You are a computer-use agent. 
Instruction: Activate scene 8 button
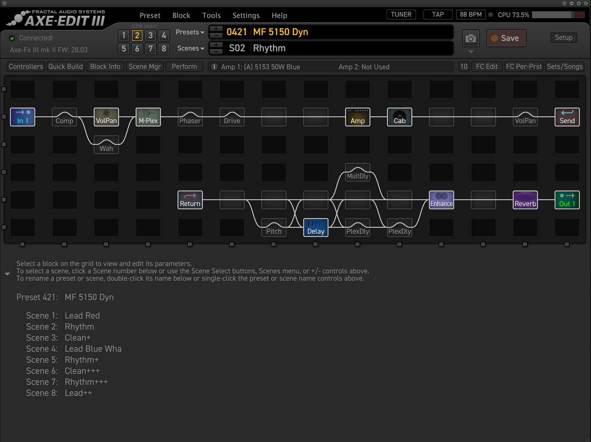click(164, 49)
